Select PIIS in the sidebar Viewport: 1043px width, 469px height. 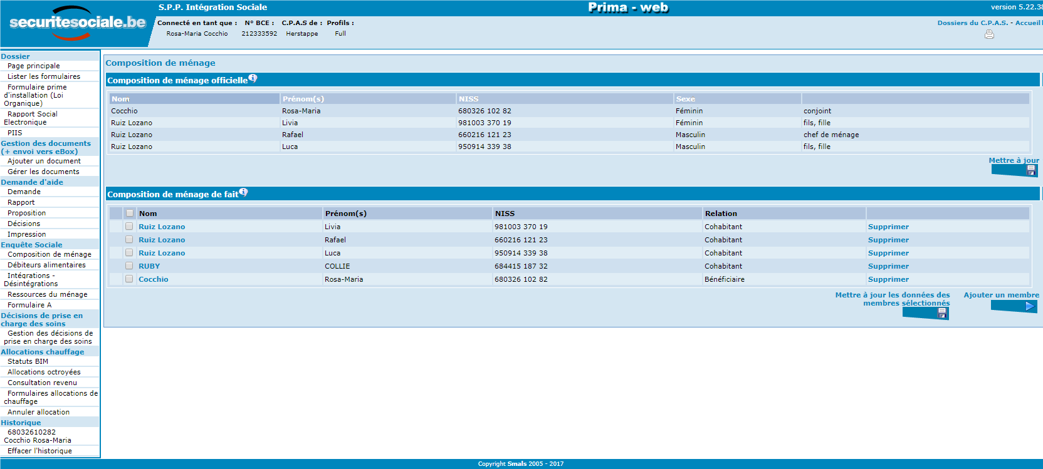(14, 133)
